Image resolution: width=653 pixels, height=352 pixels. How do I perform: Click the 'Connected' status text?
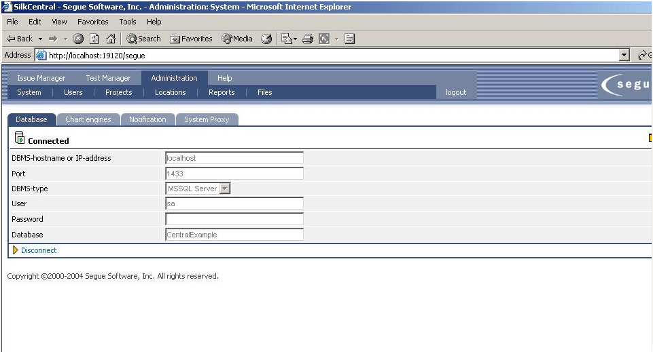click(48, 141)
